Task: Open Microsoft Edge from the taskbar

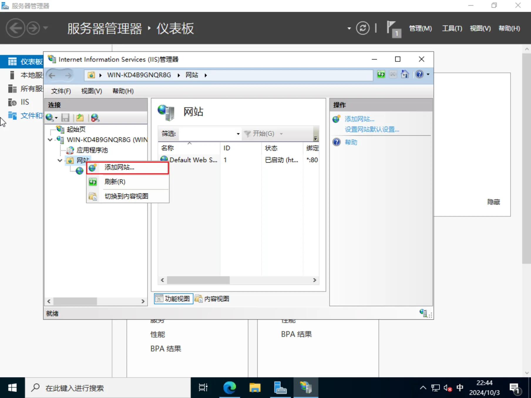Action: 230,388
